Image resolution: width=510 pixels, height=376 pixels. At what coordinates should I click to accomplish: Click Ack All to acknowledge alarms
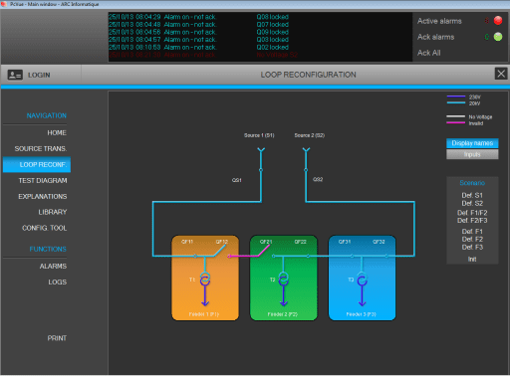coord(428,53)
